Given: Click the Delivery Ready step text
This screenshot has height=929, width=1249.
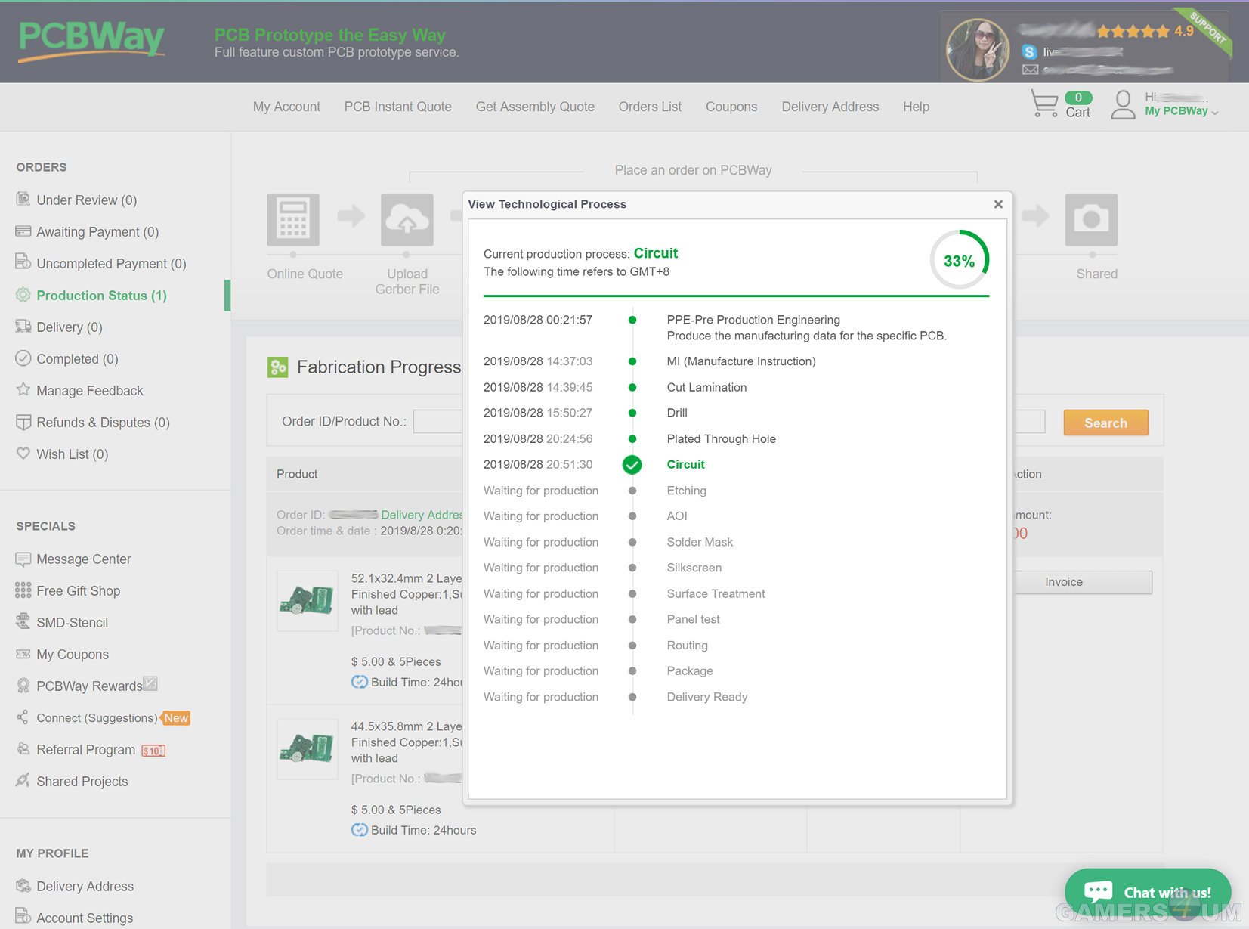Looking at the screenshot, I should [707, 697].
